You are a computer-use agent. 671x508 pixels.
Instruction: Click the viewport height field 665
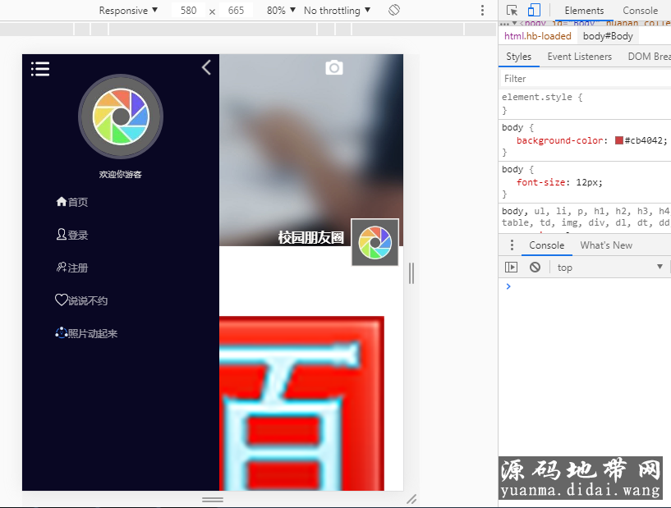click(236, 11)
